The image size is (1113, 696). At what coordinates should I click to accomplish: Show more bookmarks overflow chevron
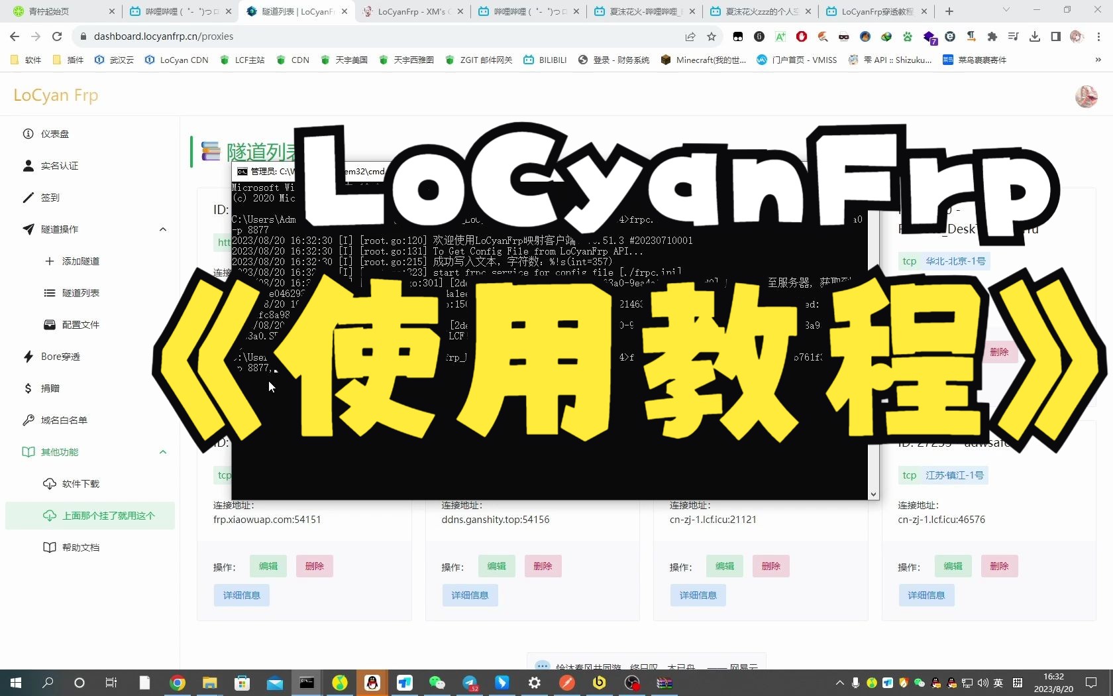click(1098, 60)
